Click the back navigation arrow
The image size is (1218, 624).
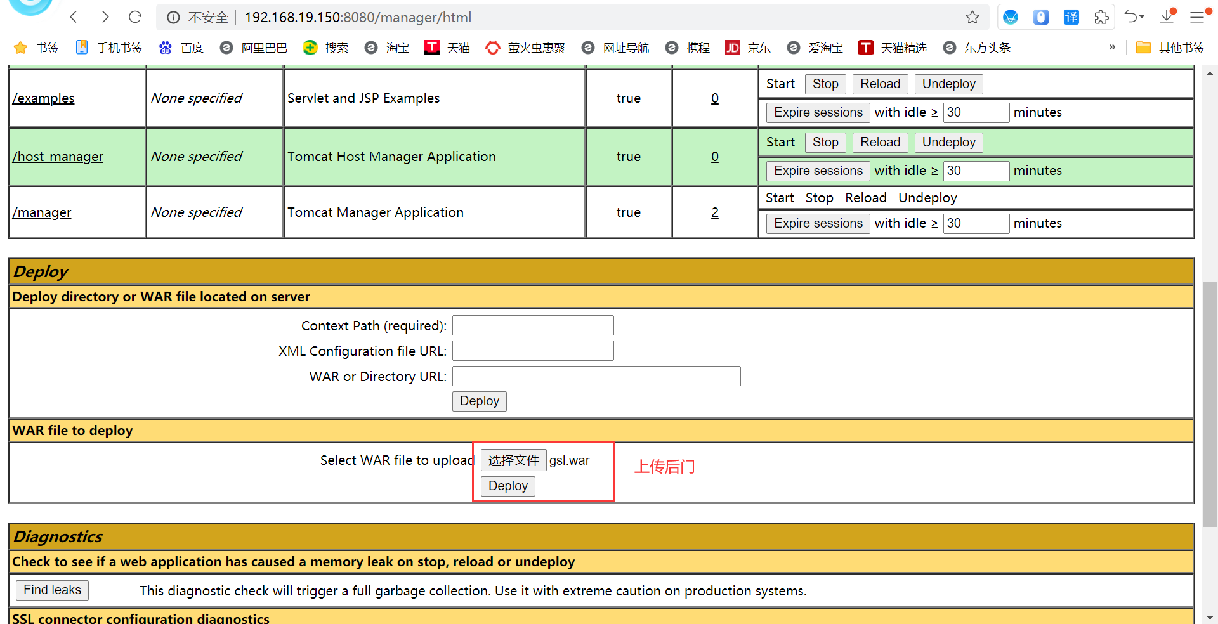(x=74, y=17)
